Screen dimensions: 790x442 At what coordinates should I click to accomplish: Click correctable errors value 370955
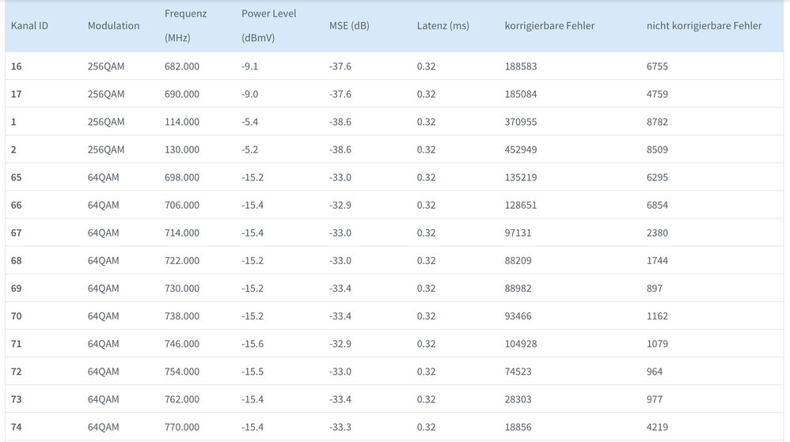coord(521,122)
